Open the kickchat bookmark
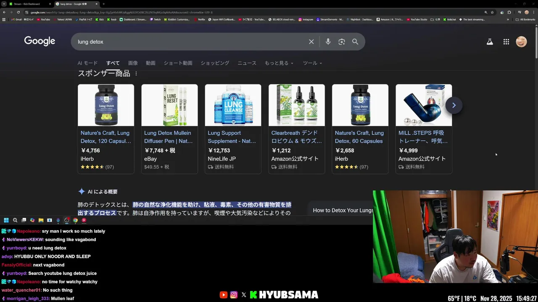Image resolution: width=538 pixels, height=302 pixels. (449, 19)
